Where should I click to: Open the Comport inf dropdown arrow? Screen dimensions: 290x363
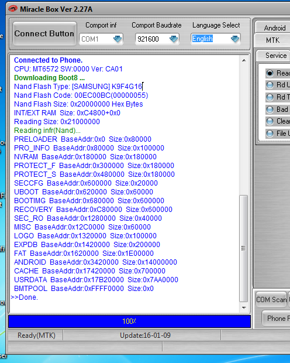pyautogui.click(x=118, y=39)
